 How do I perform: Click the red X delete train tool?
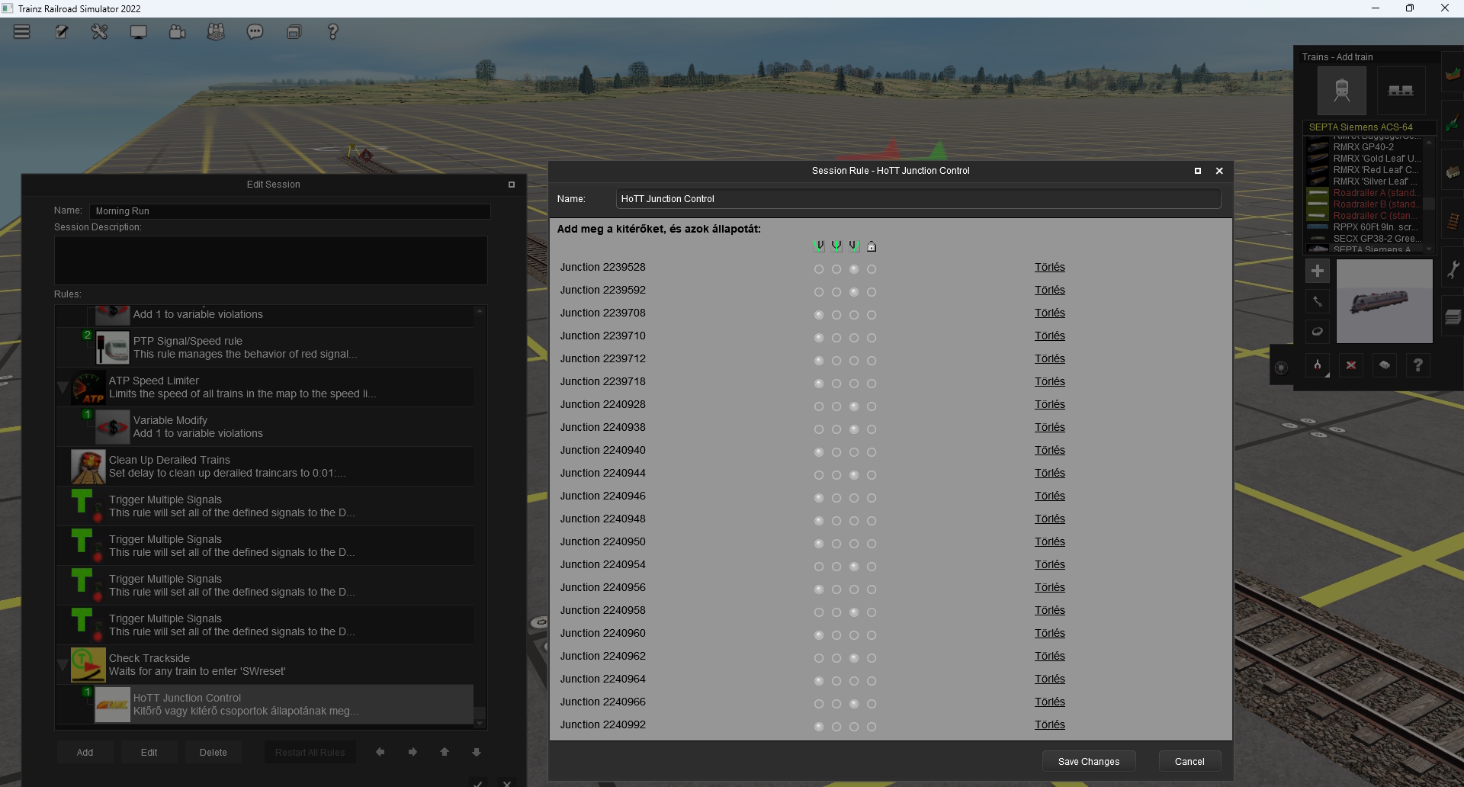[1351, 365]
